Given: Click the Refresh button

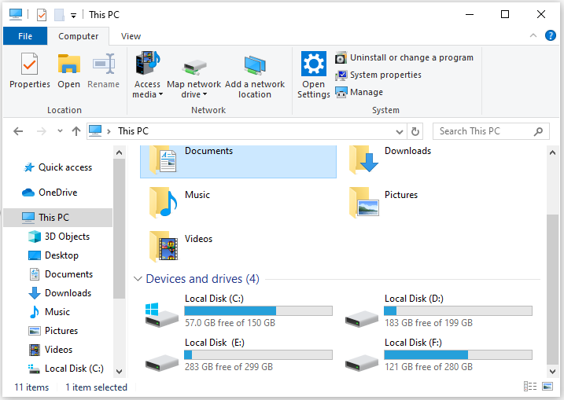Looking at the screenshot, I should pyautogui.click(x=415, y=131).
